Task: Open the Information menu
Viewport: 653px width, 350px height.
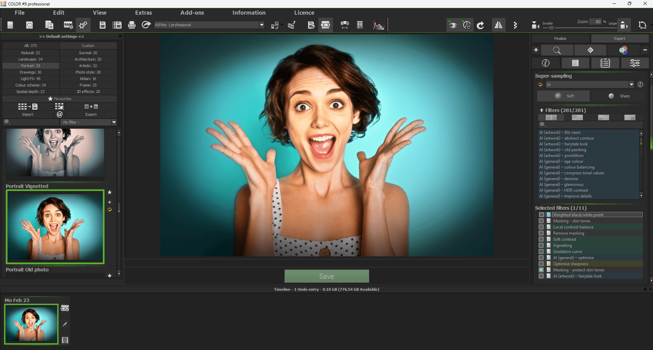Action: coord(249,13)
